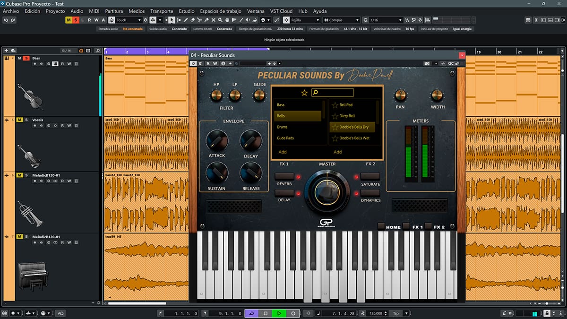This screenshot has width=567, height=319.
Task: Redo the action in the toolbar
Action: (x=13, y=20)
